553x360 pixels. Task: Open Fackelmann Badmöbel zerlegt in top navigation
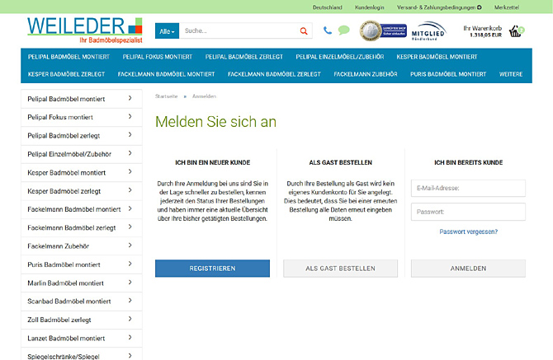click(274, 74)
